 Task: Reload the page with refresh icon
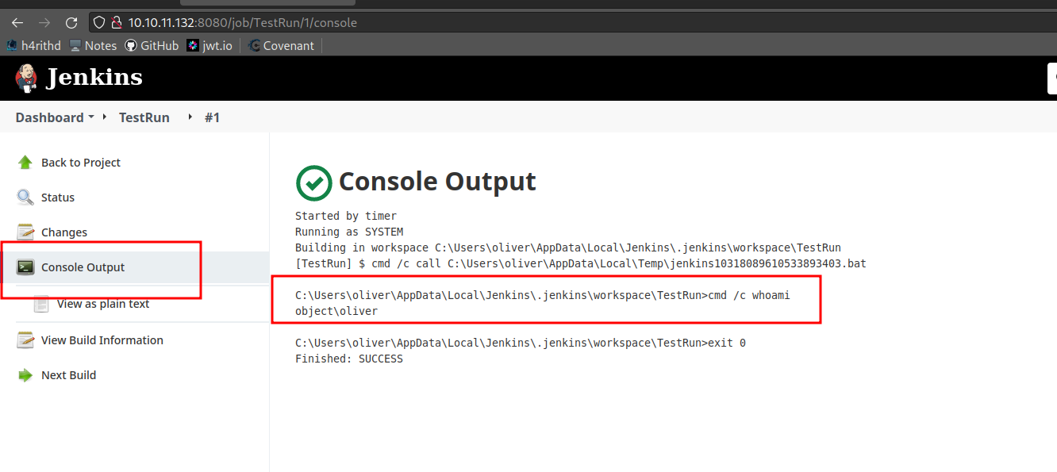tap(71, 23)
